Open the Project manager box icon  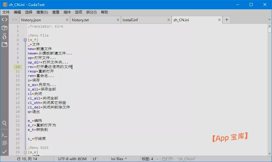4,28
